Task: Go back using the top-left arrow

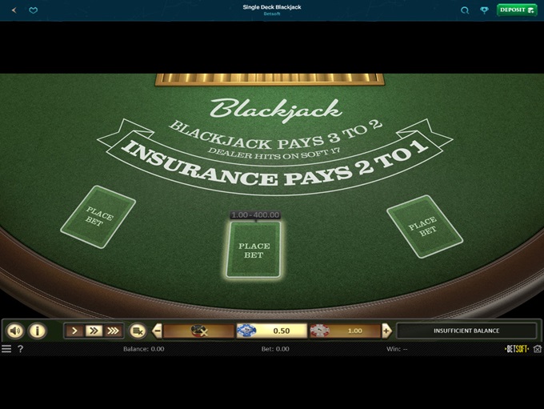Action: point(14,10)
